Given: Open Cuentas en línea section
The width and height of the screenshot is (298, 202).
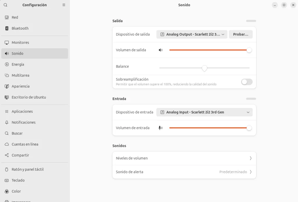Looking at the screenshot, I should (x=25, y=144).
